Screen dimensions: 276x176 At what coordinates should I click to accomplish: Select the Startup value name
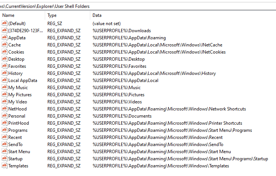(x=15, y=159)
